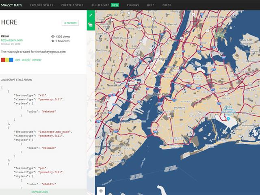The height and width of the screenshot is (195, 260).
Task: Zoom in with the map plus button
Action: tap(101, 191)
